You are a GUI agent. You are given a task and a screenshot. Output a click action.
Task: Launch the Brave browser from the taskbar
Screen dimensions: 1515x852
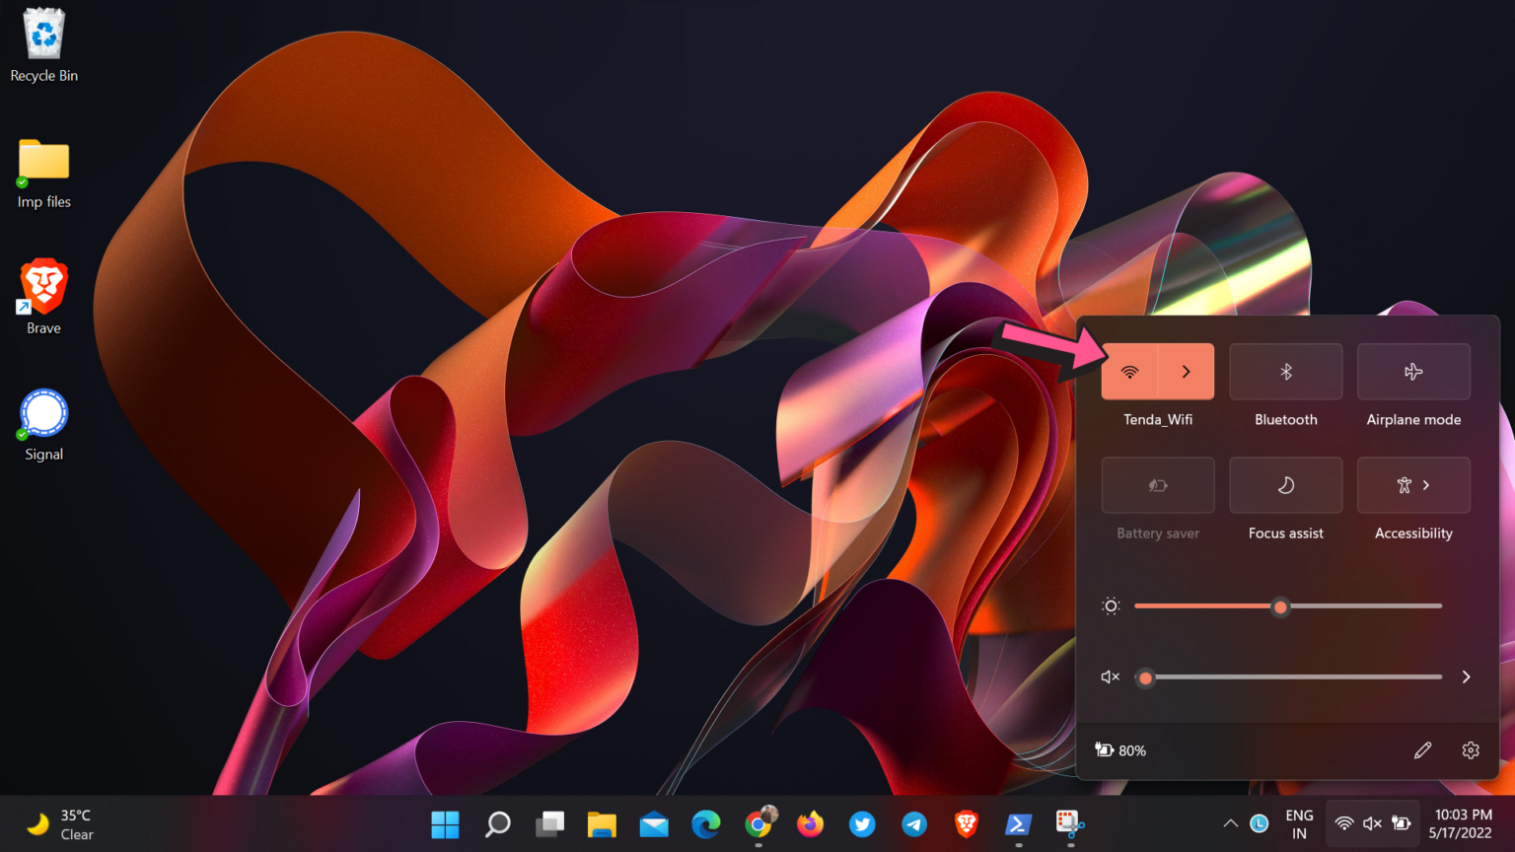965,823
